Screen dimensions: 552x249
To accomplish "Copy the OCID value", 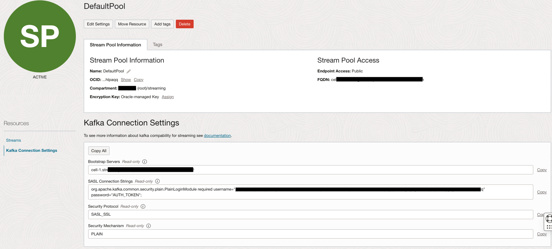I will pos(139,80).
